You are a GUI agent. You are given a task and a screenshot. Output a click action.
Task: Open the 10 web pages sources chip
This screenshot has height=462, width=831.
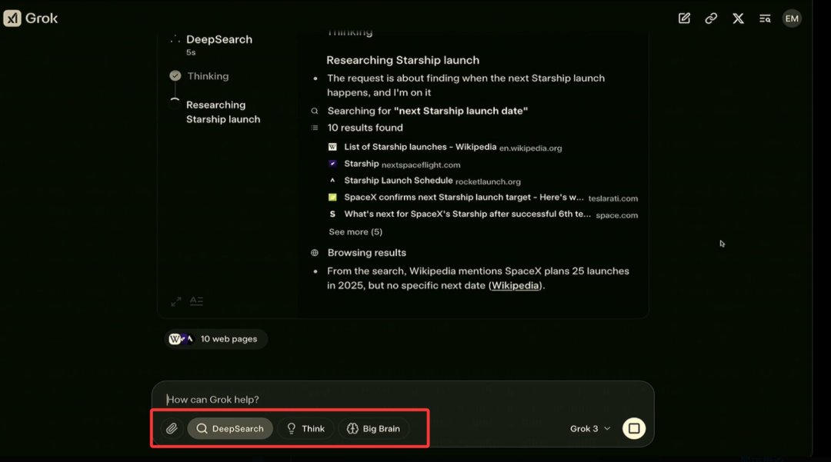(x=215, y=339)
